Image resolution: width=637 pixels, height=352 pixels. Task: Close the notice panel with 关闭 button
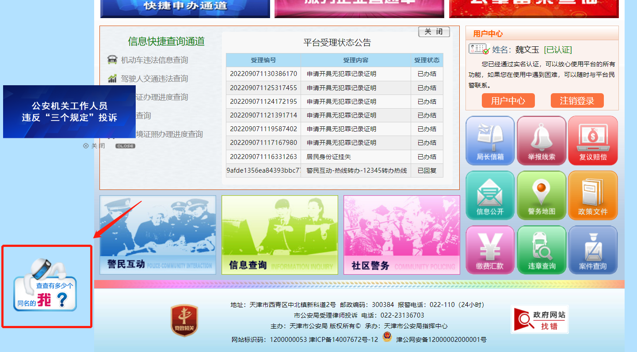coord(434,32)
